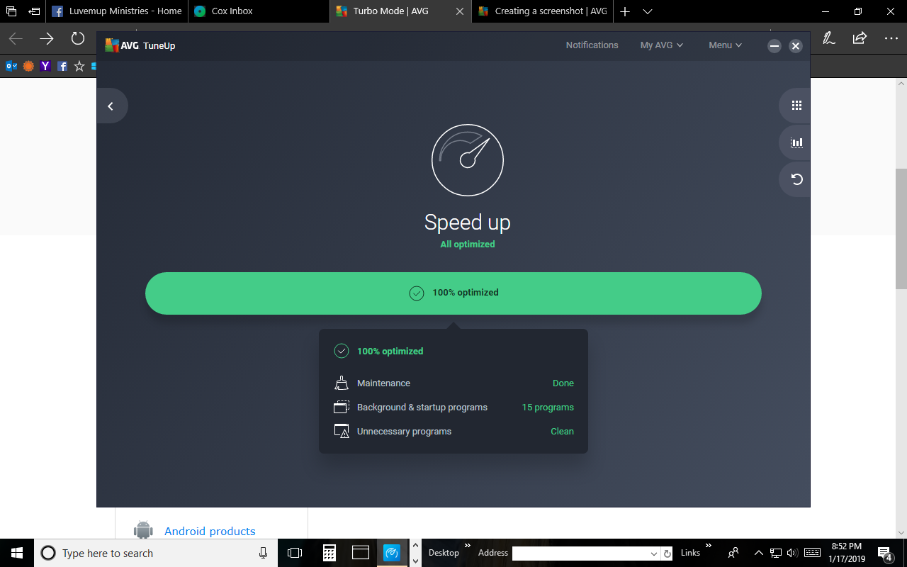
Task: Show the tab preview dropdown arrow
Action: tap(647, 11)
